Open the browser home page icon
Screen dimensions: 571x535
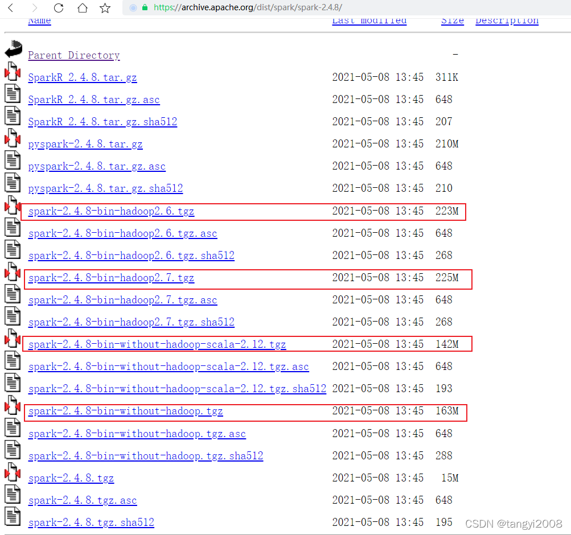pos(83,7)
